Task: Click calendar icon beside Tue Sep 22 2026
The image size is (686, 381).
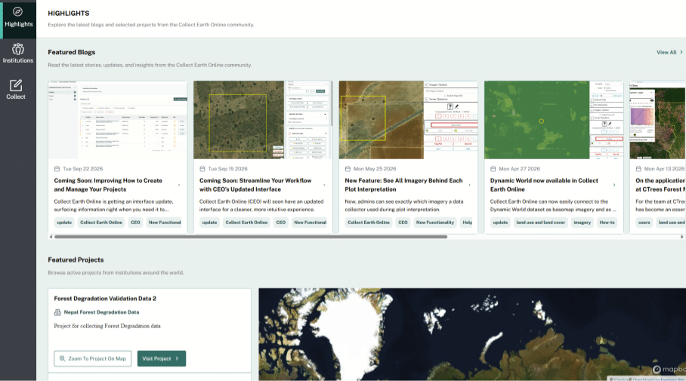Action: coord(57,169)
